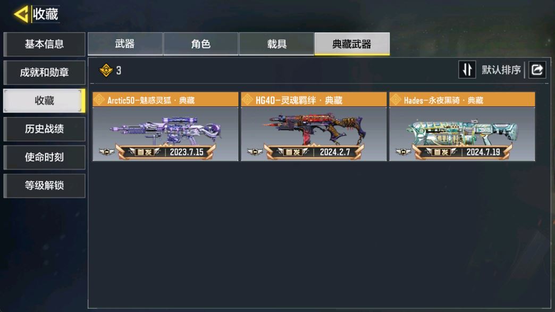View 历史战绩 from the sidebar
This screenshot has width=555, height=312.
coord(44,129)
